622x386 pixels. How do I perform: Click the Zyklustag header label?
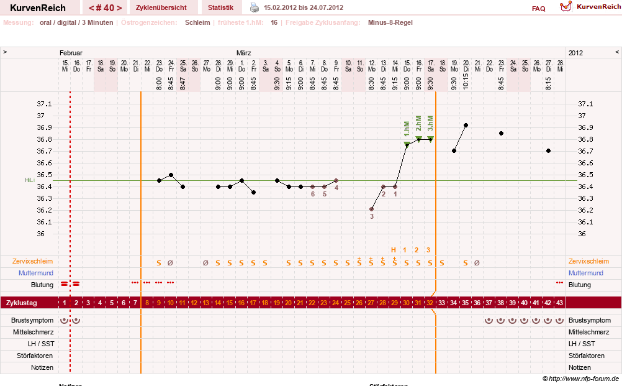[22, 303]
